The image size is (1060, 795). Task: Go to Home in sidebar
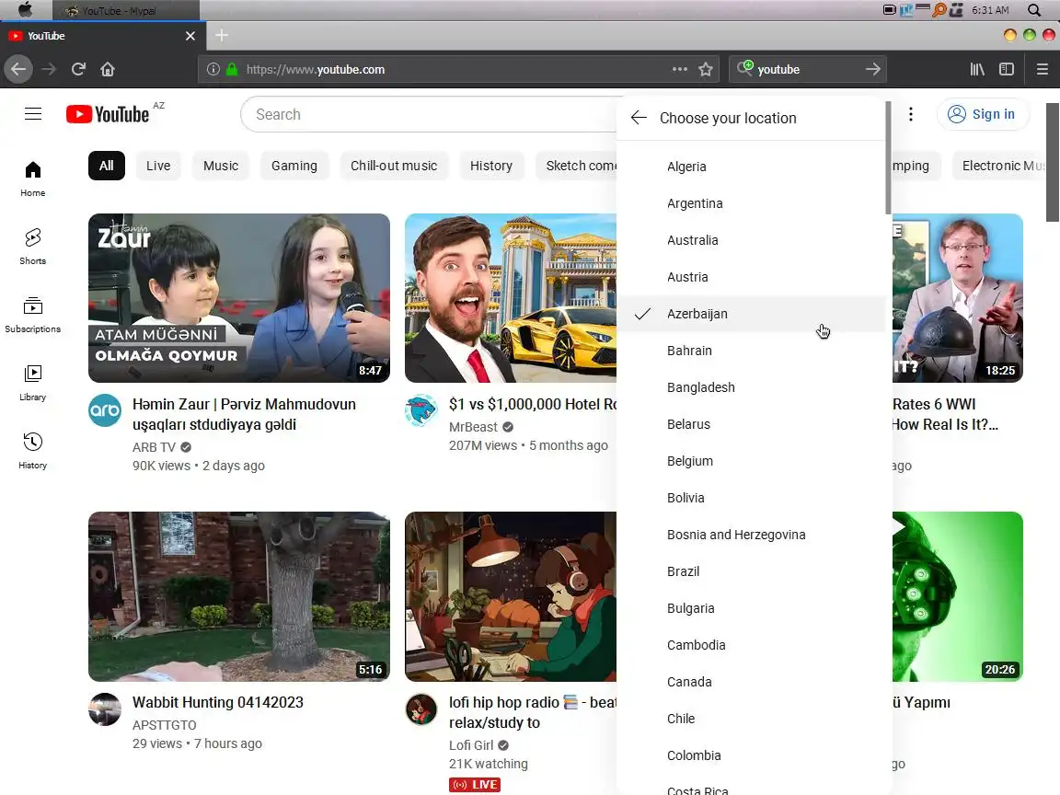coord(32,179)
